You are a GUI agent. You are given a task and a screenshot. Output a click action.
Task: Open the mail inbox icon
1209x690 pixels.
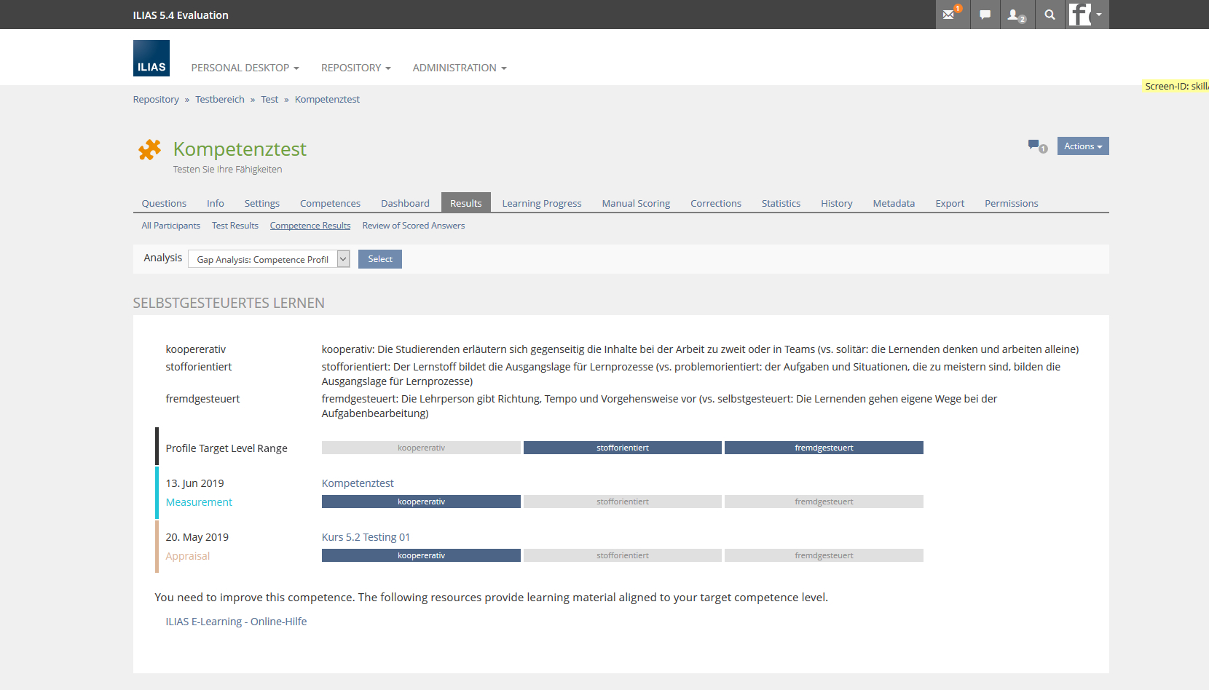950,15
